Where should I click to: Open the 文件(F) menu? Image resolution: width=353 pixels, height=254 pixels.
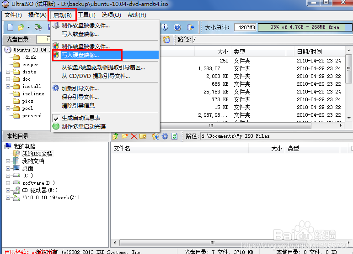coord(13,15)
